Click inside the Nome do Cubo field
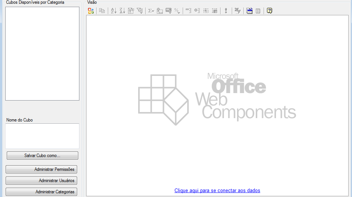This screenshot has height=197, width=352. [42, 136]
